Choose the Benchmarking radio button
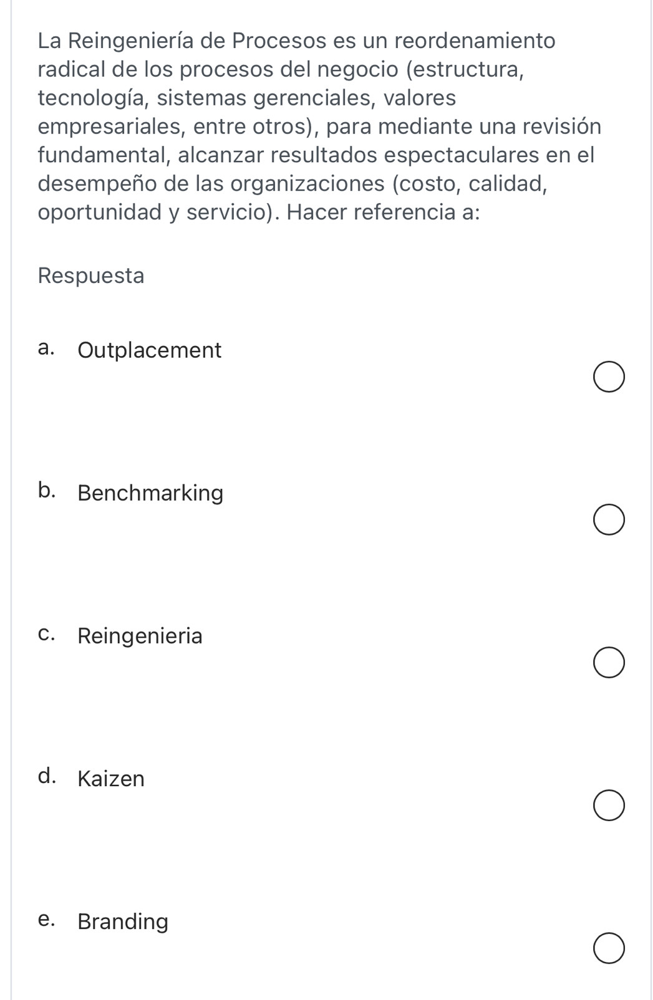653x1000 pixels. point(609,520)
